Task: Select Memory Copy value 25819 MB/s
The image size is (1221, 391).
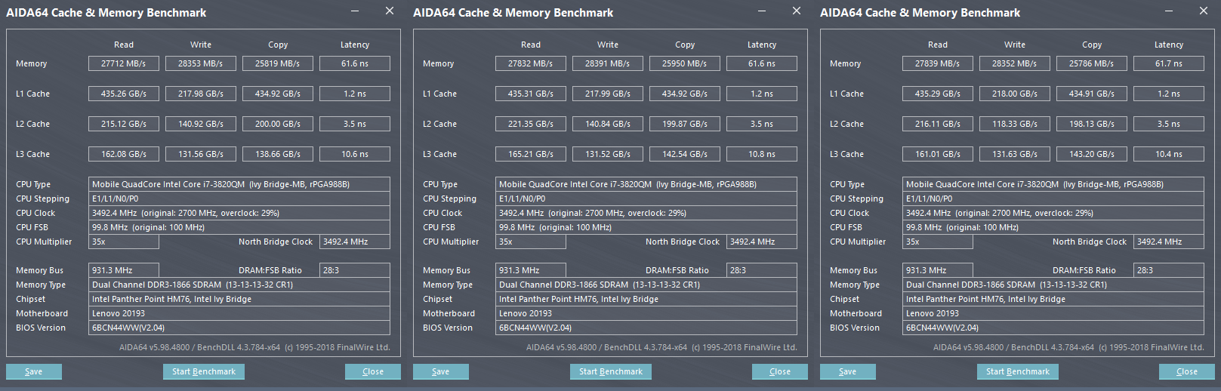Action: (x=278, y=63)
